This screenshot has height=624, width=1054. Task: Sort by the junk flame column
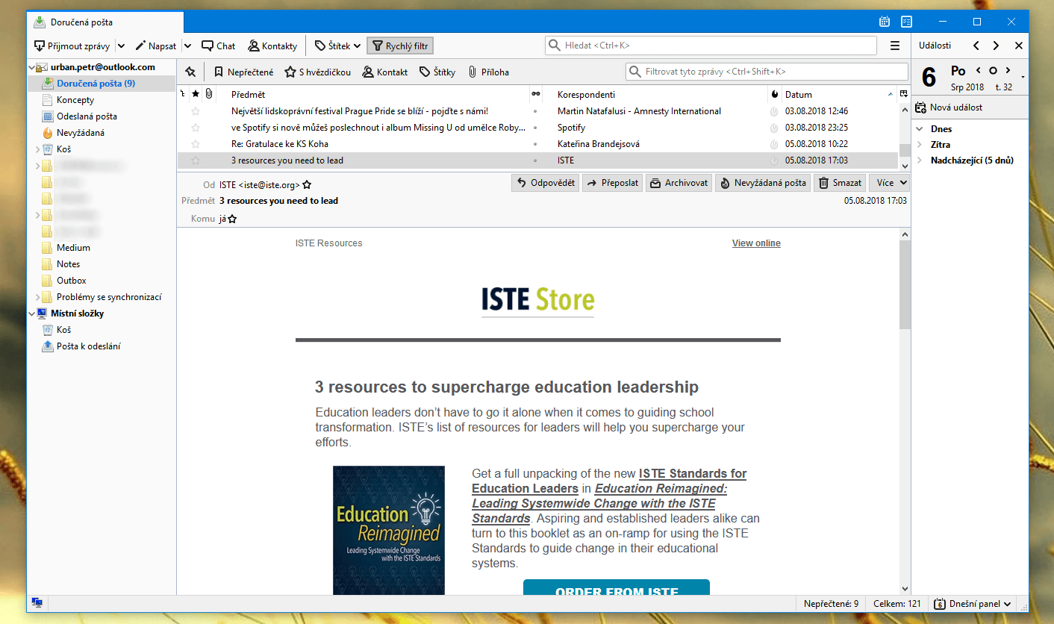(774, 94)
